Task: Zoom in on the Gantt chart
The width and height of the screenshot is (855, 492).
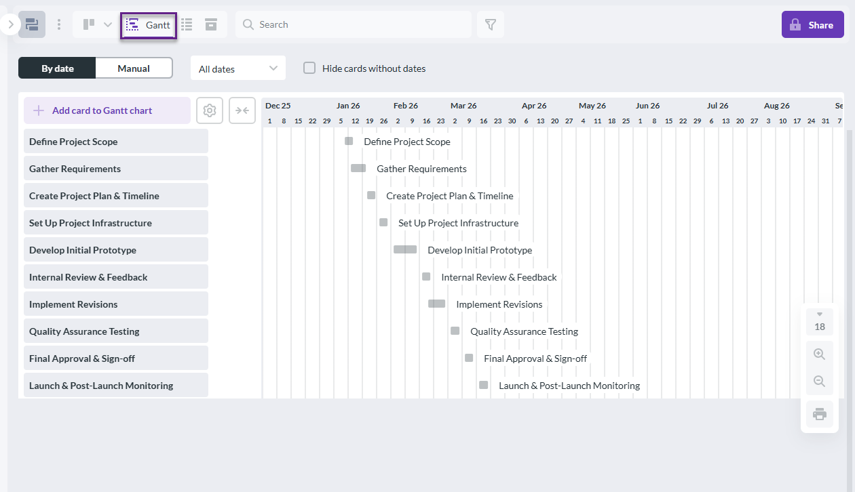Action: click(819, 353)
